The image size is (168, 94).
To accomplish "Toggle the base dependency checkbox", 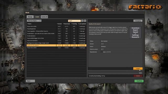I will click(x=102, y=52).
